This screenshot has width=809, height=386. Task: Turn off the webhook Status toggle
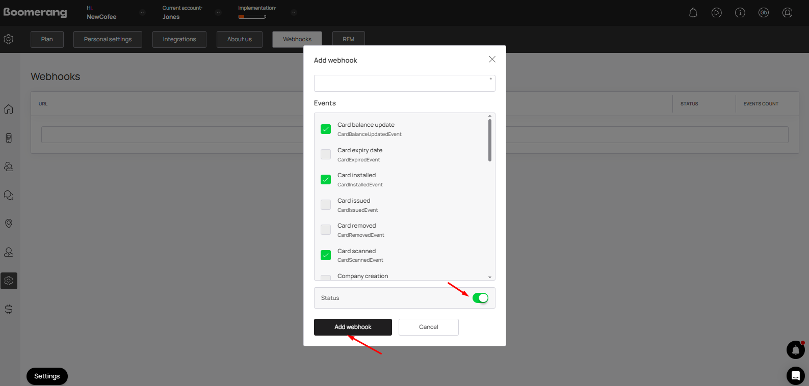click(480, 298)
